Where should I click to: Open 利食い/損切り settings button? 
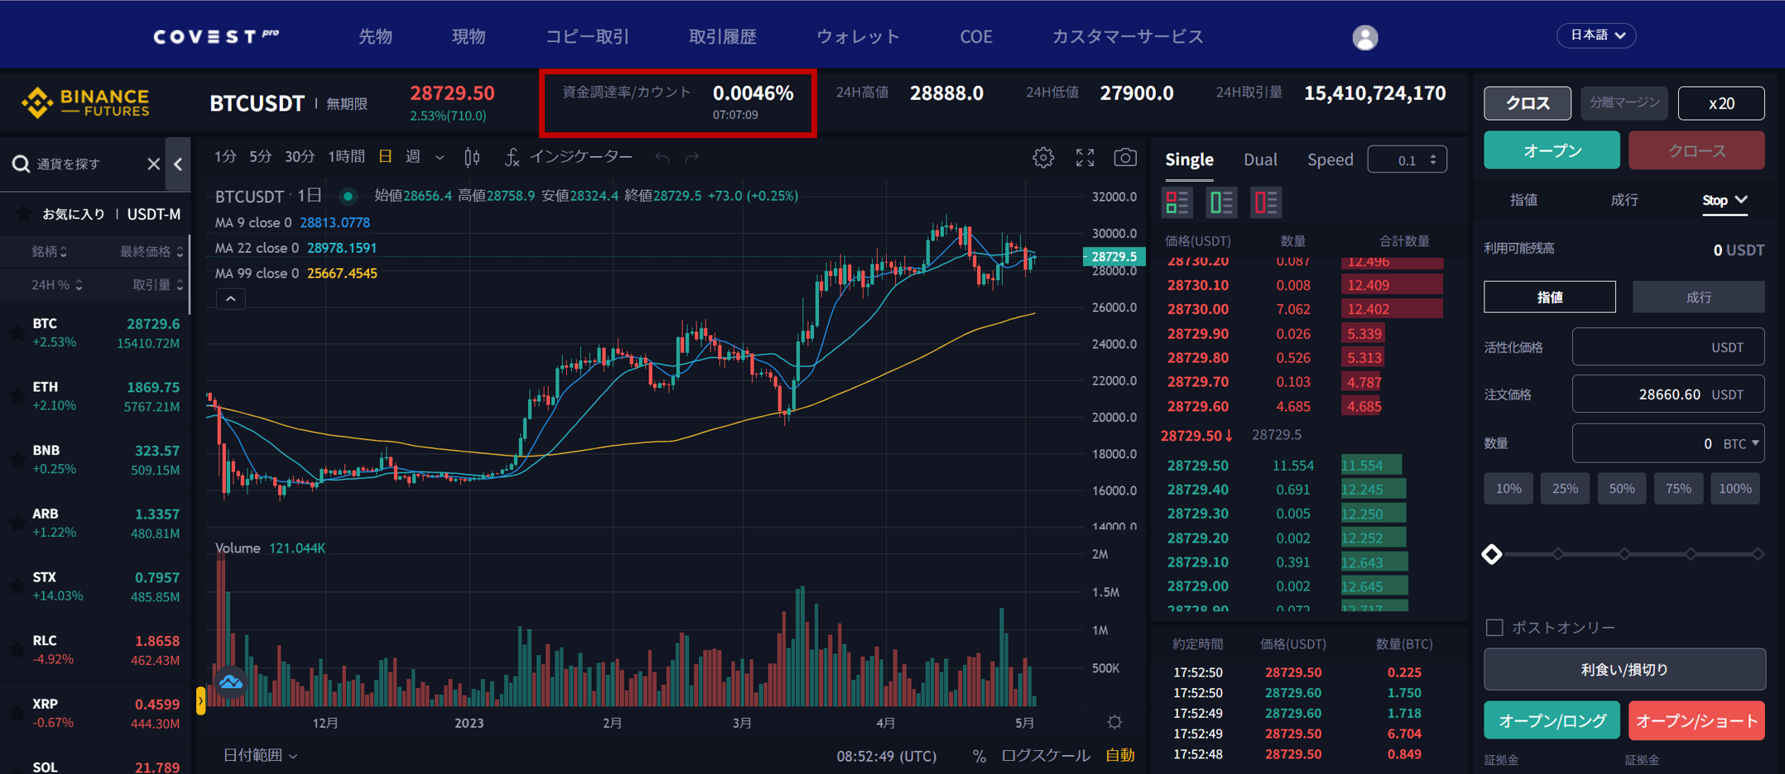[x=1624, y=669]
